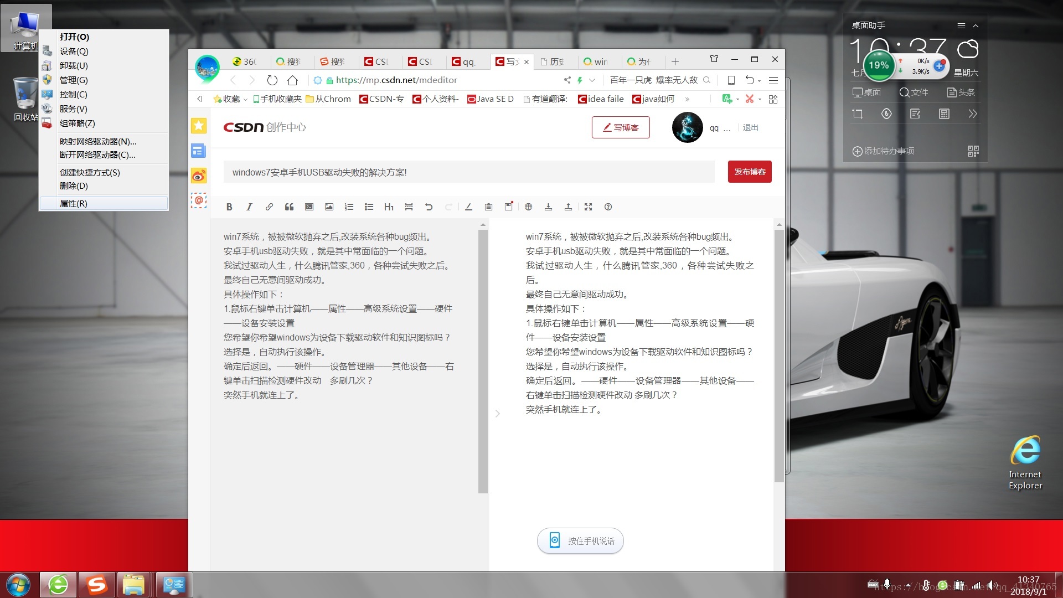Show QR code in desktop assistant
The image size is (1063, 598).
973,151
